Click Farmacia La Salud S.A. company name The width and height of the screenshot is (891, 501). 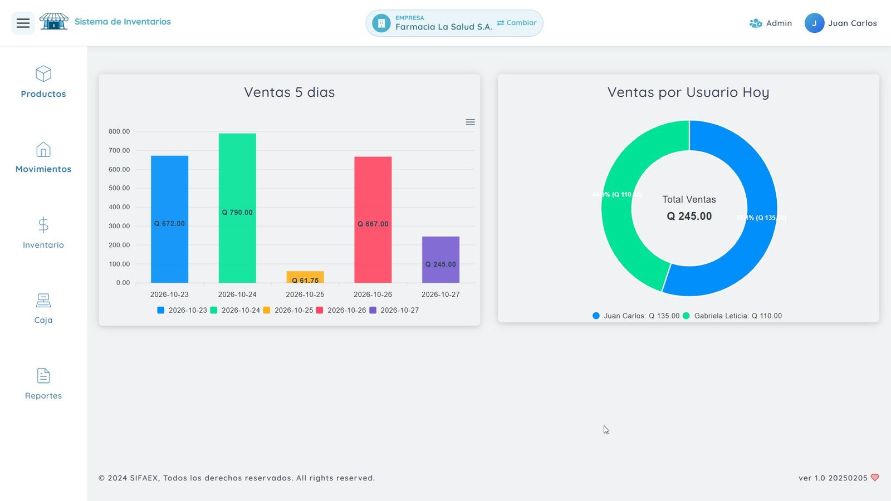coord(444,27)
